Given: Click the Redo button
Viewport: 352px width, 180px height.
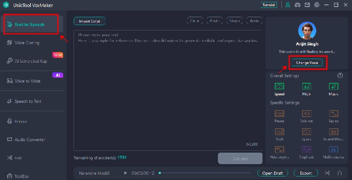Looking at the screenshot, I should [255, 21].
